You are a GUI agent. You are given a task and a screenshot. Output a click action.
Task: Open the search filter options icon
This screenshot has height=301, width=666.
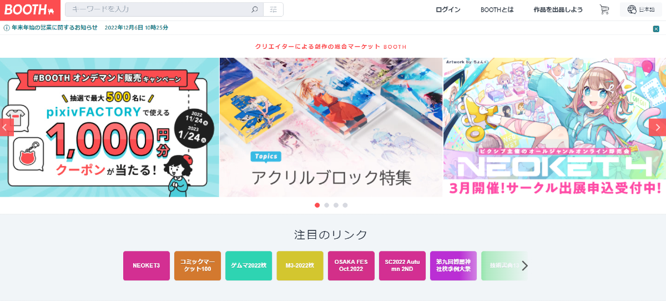[273, 9]
